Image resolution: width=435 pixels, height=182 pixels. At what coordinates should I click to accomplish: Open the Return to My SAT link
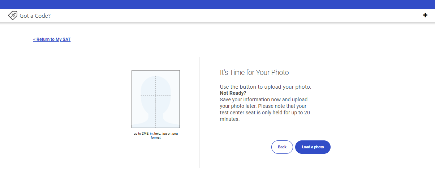click(52, 39)
